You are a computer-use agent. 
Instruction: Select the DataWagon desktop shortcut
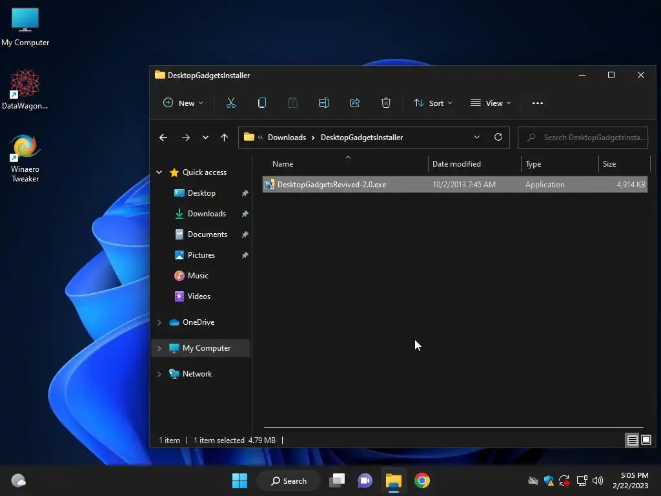point(25,89)
